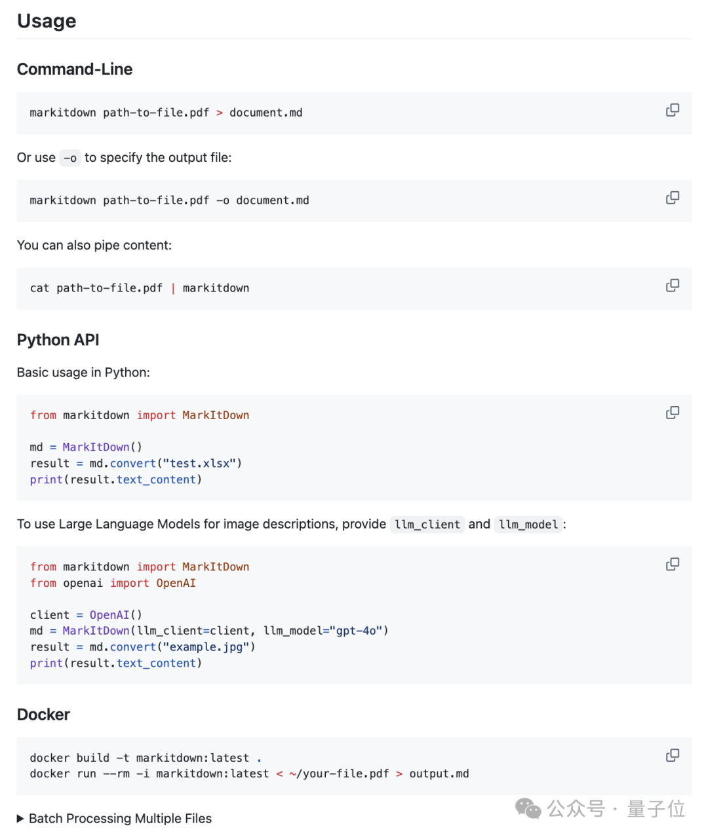Click the docker run command line
Viewport: 708px width, 837px height.
click(x=249, y=774)
